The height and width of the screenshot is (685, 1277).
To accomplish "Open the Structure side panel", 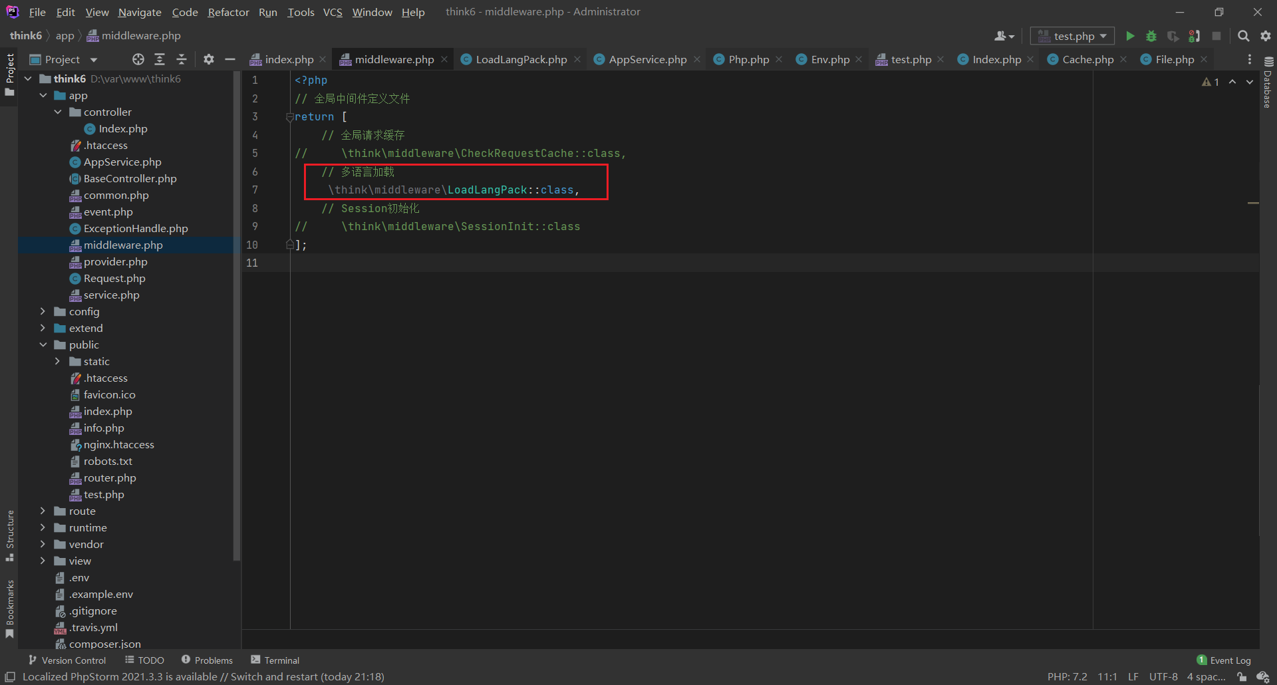I will (x=9, y=535).
